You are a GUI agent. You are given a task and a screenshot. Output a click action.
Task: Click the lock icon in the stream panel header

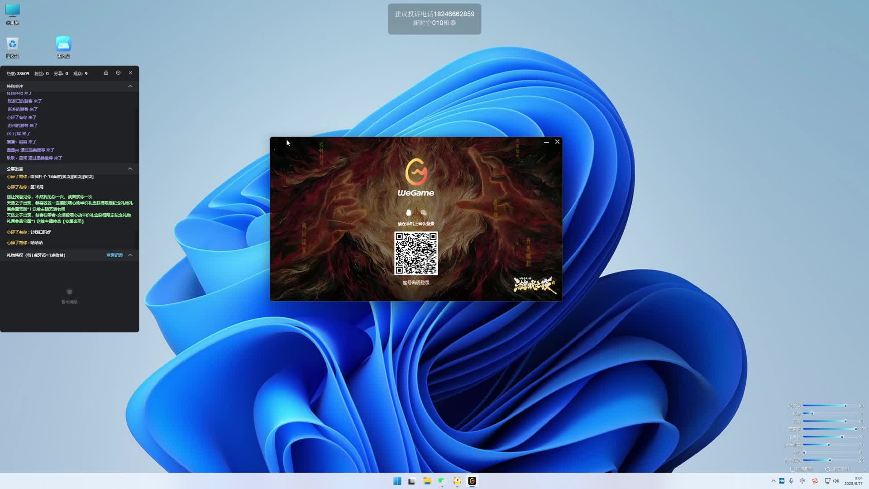[x=106, y=73]
